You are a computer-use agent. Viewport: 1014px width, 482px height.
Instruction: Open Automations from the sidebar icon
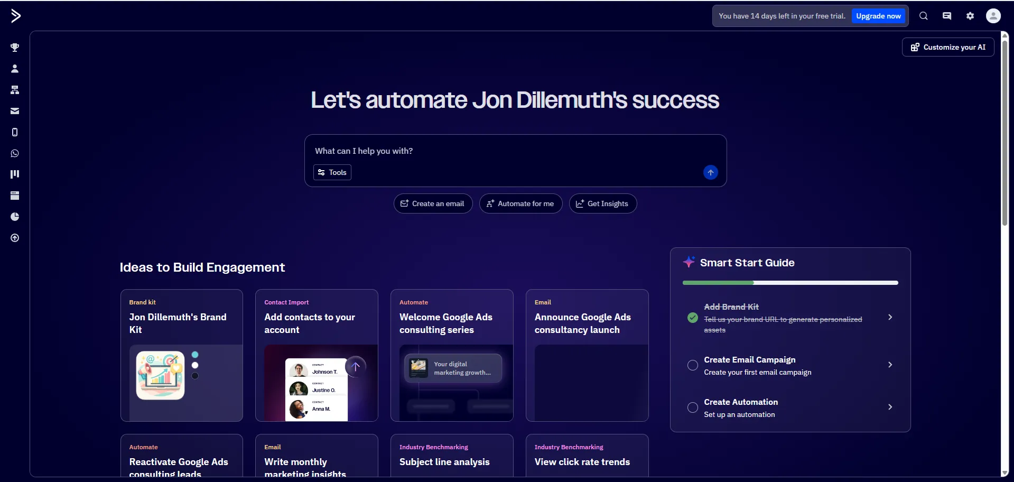[x=15, y=90]
